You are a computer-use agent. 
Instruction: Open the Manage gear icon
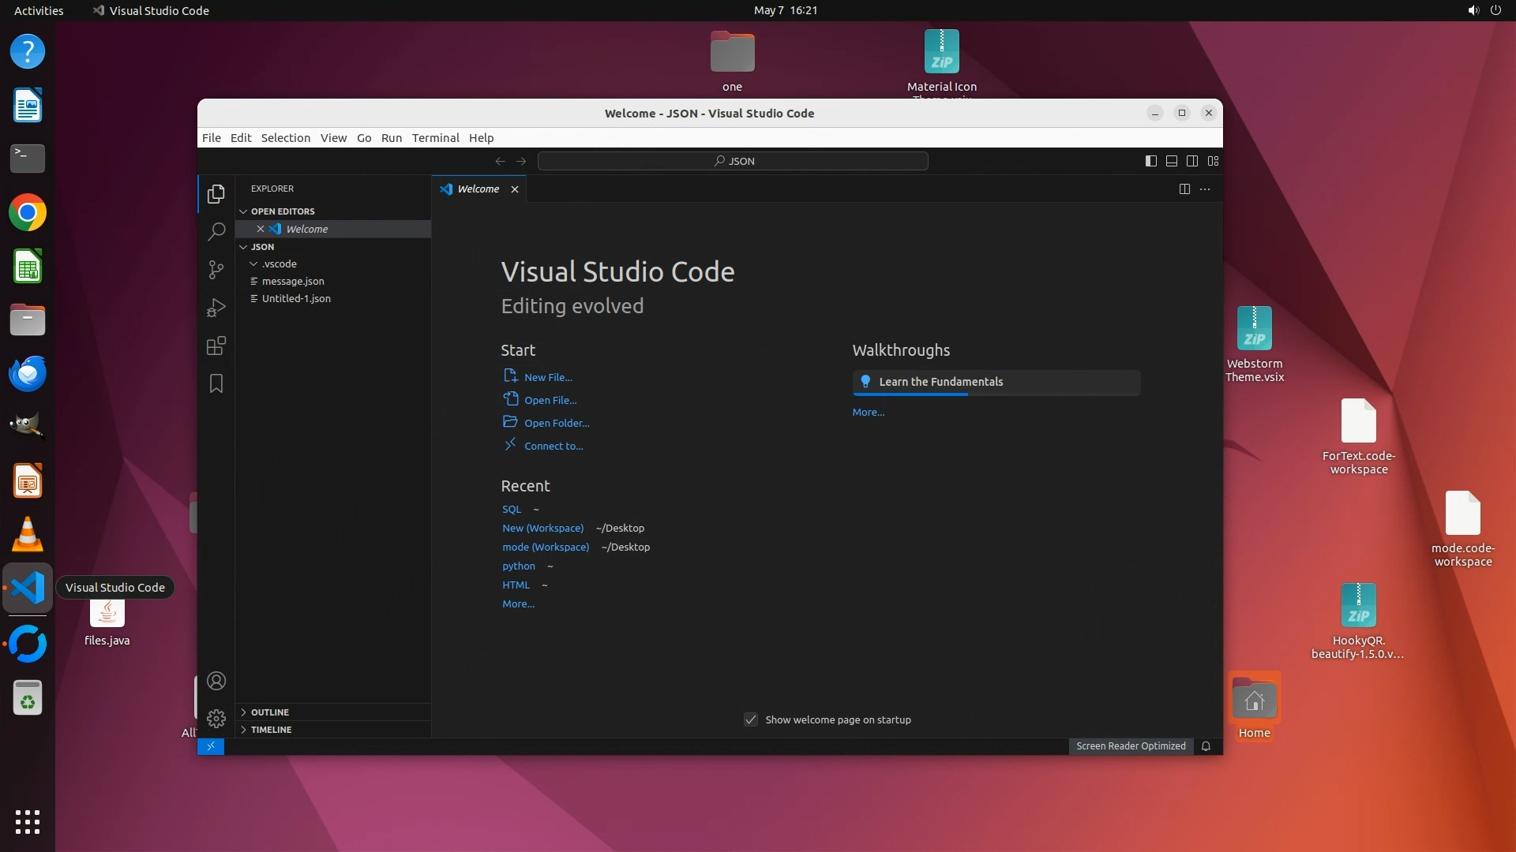(x=216, y=719)
